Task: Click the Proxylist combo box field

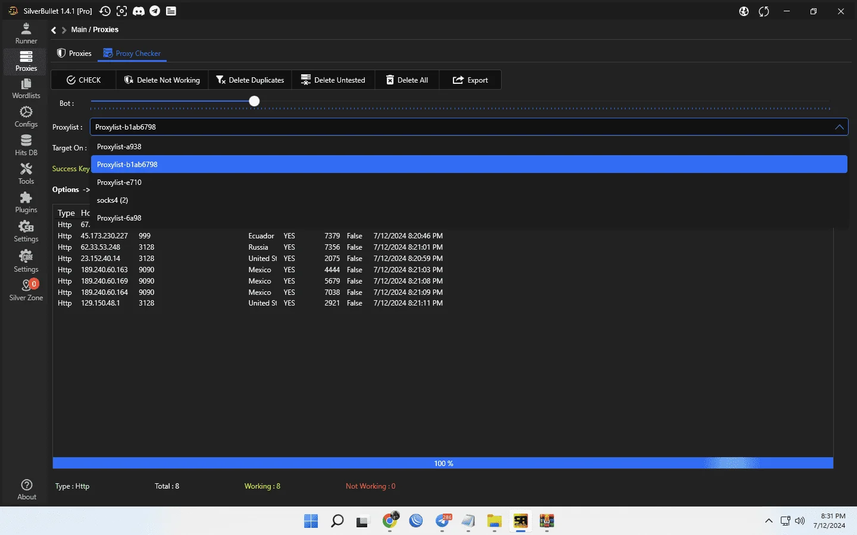Action: [469, 127]
